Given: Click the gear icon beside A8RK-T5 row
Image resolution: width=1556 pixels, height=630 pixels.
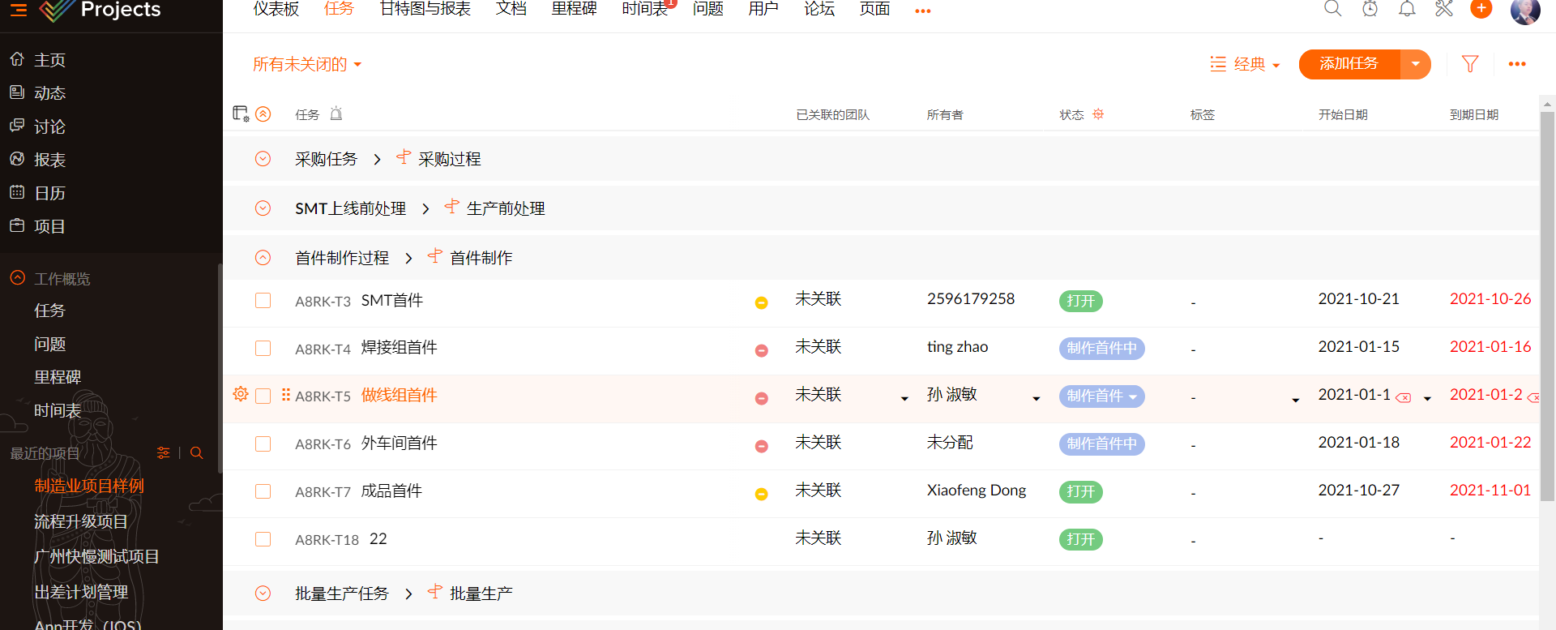Looking at the screenshot, I should (241, 394).
